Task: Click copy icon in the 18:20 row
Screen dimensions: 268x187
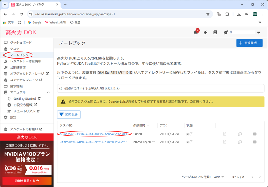Action: click(x=240, y=134)
